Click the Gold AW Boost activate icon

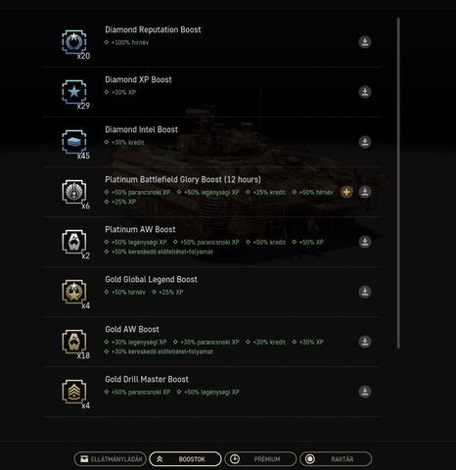365,342
